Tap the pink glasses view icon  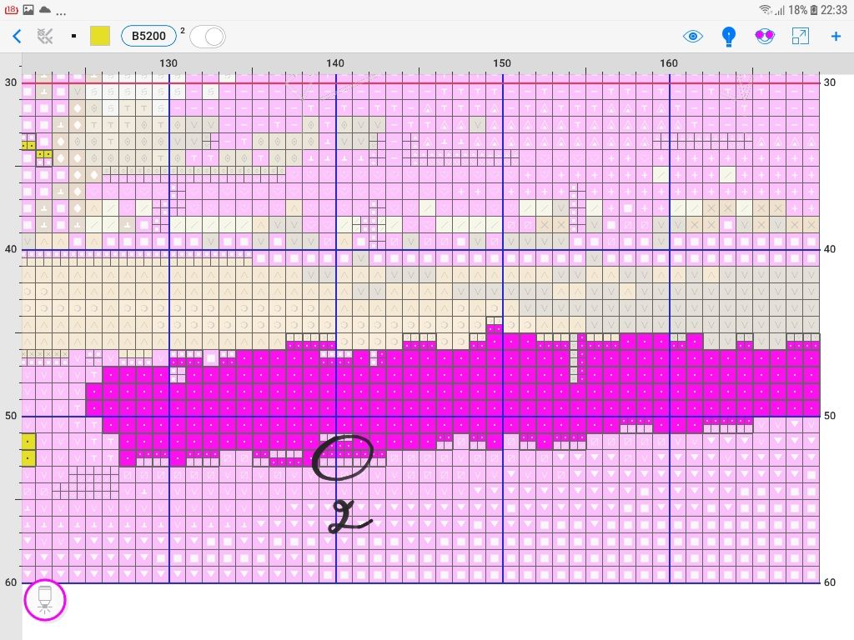pos(765,36)
